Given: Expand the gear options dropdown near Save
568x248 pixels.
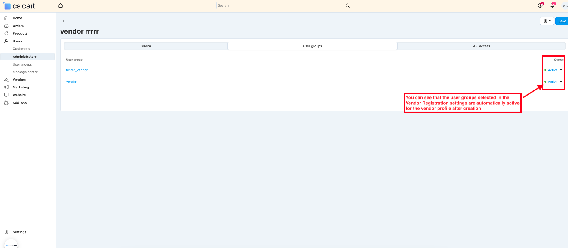Looking at the screenshot, I should (547, 21).
